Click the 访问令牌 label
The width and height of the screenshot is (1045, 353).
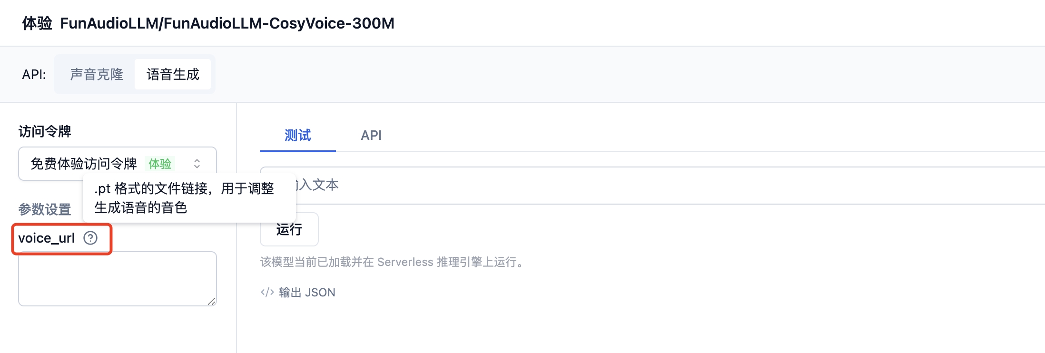(45, 131)
